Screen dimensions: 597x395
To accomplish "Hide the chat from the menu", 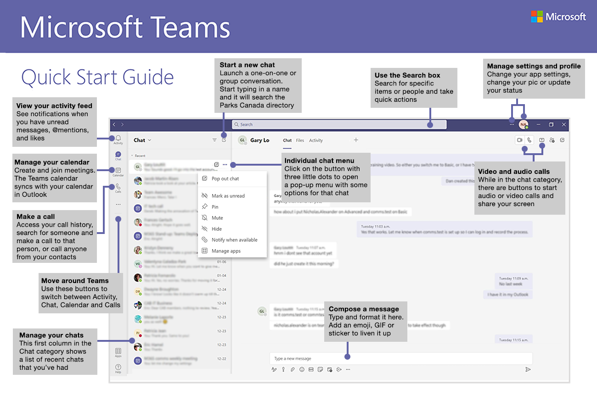I will tap(232, 229).
